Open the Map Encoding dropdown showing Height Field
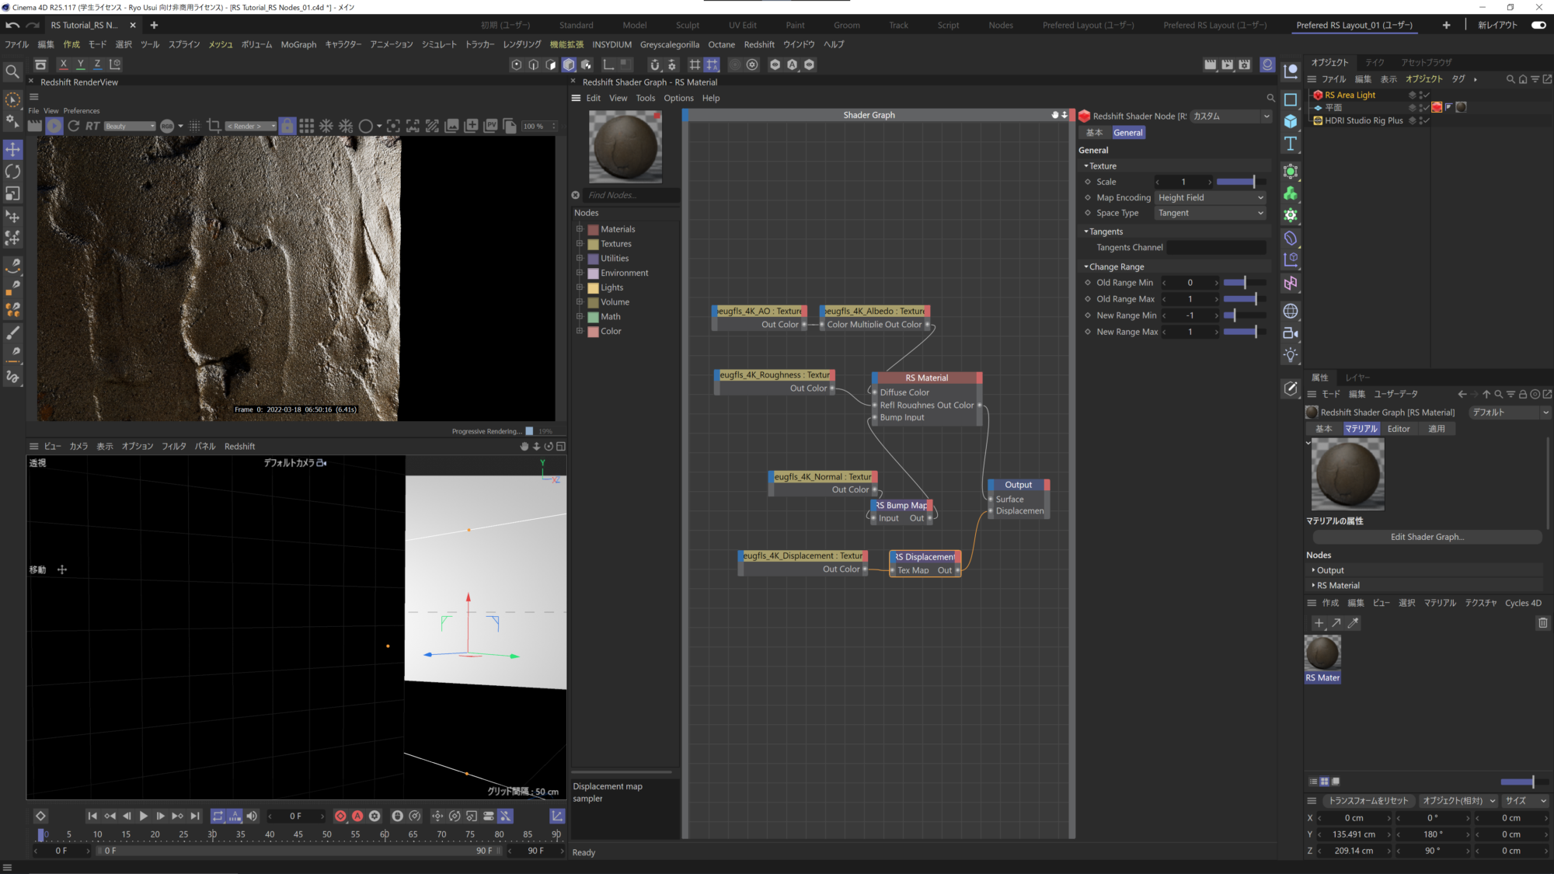This screenshot has height=874, width=1554. point(1210,197)
